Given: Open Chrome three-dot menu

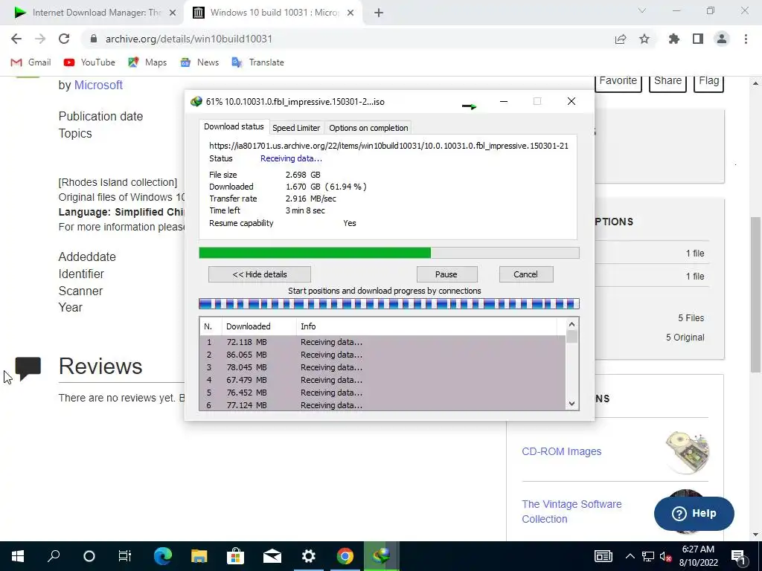Looking at the screenshot, I should pos(746,39).
